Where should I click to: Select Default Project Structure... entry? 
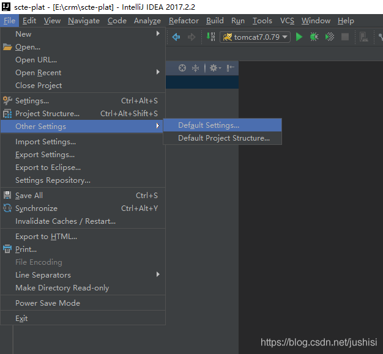[x=222, y=138]
